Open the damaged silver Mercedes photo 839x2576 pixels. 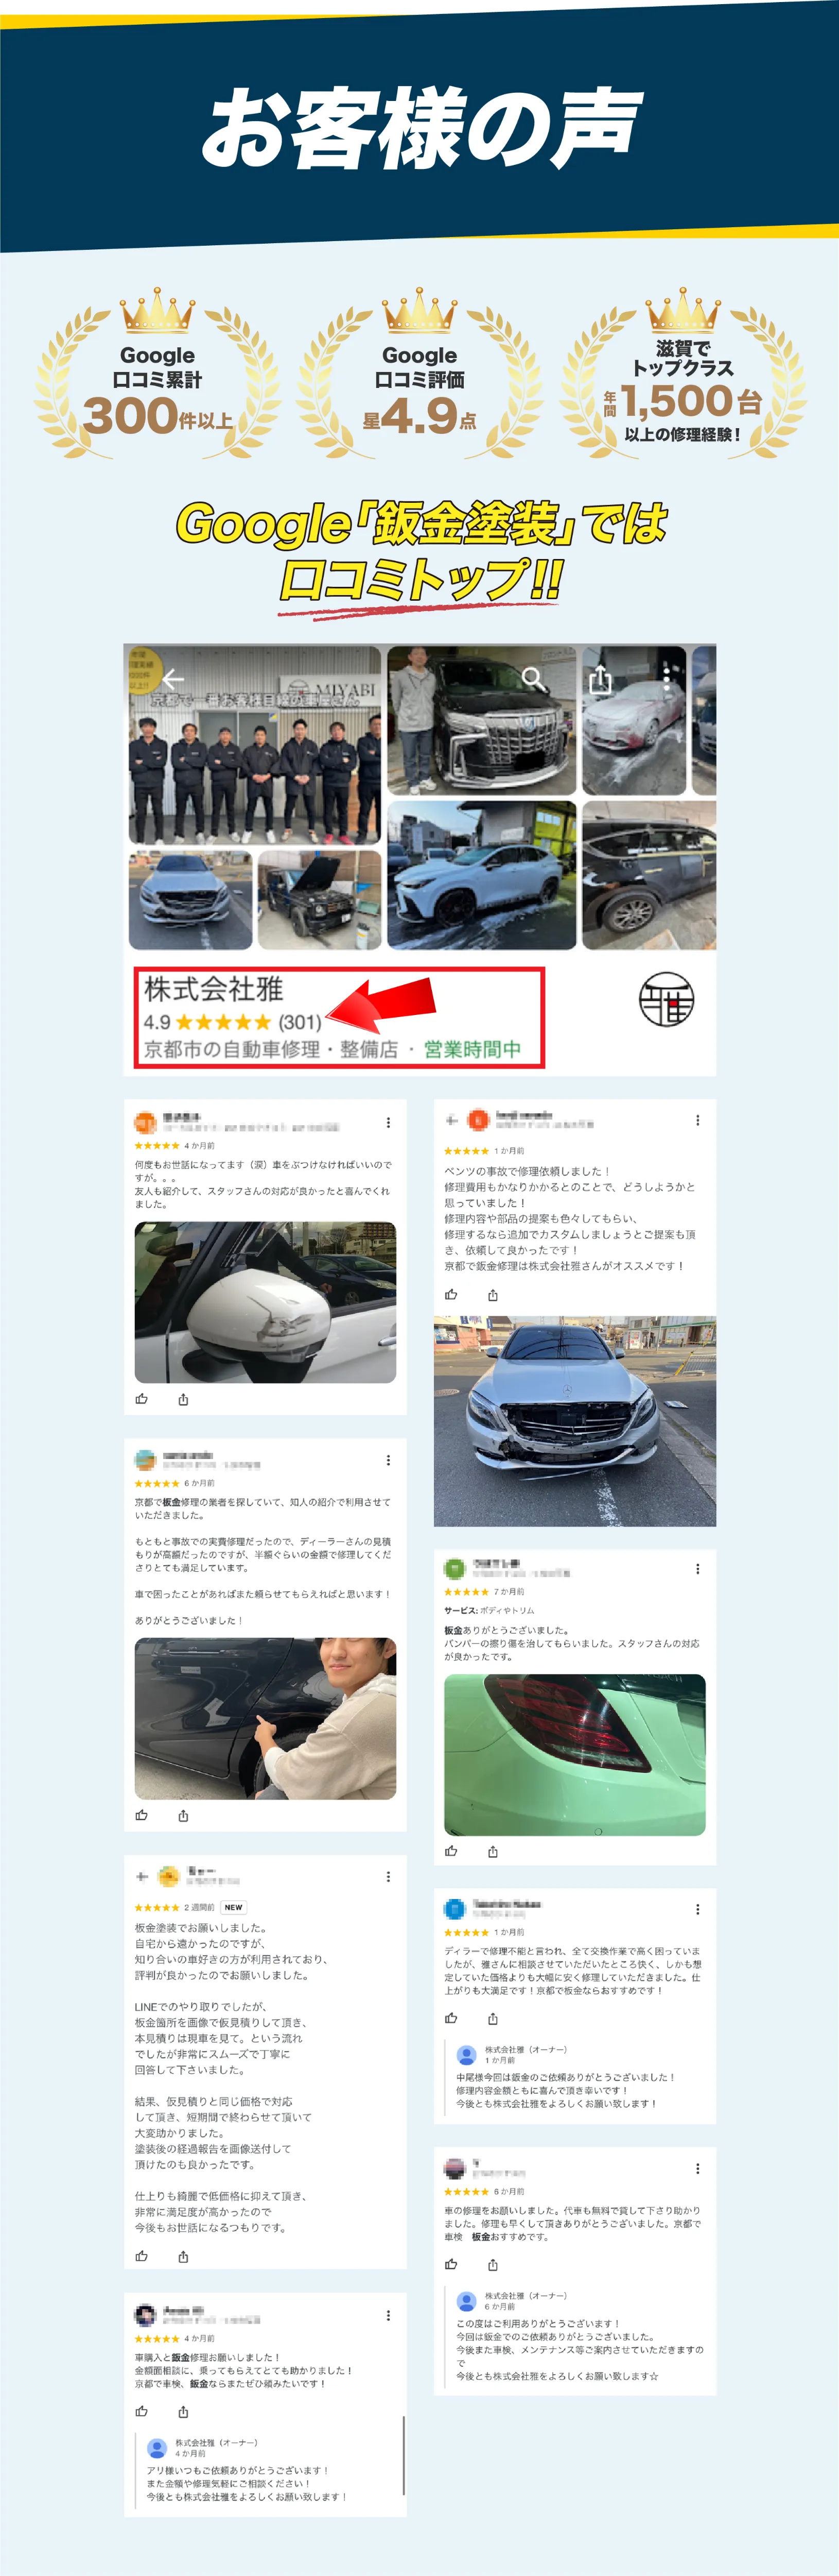(x=574, y=1420)
